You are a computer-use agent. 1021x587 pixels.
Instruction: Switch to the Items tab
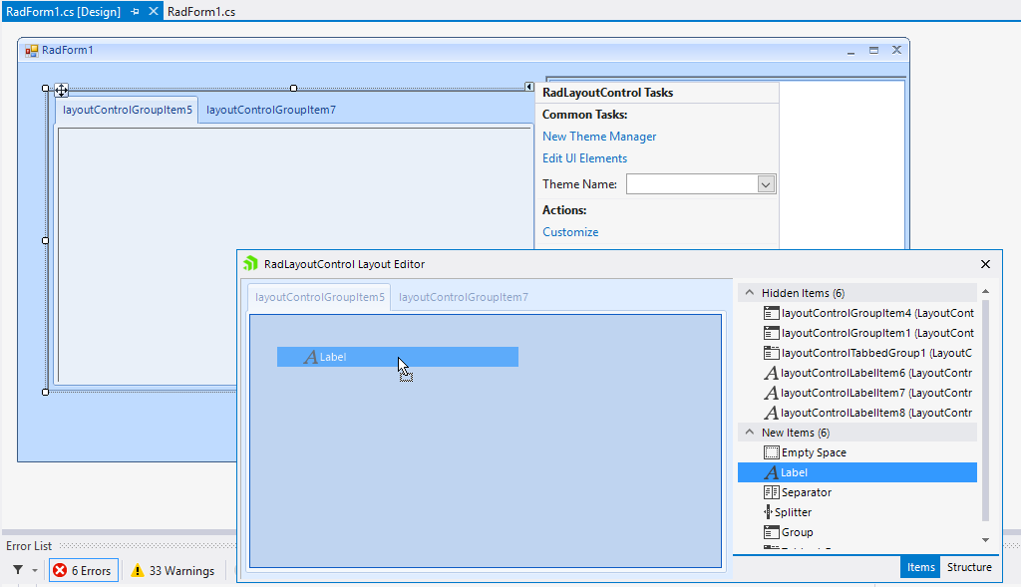tap(920, 567)
